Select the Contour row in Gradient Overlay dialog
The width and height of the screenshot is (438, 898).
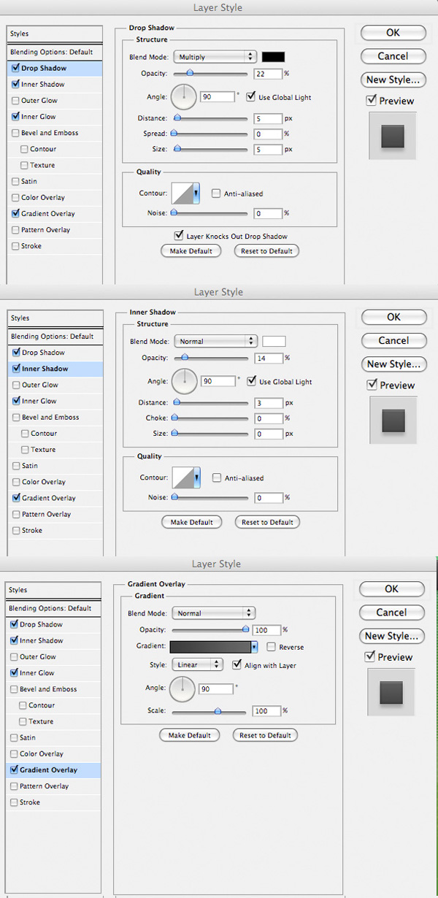click(x=55, y=705)
